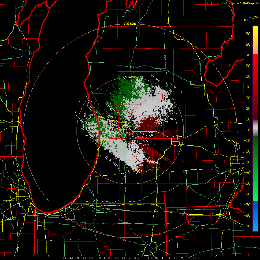Click the 50 NMI range ring label
Screen dimensions: 260x260
(x=130, y=77)
